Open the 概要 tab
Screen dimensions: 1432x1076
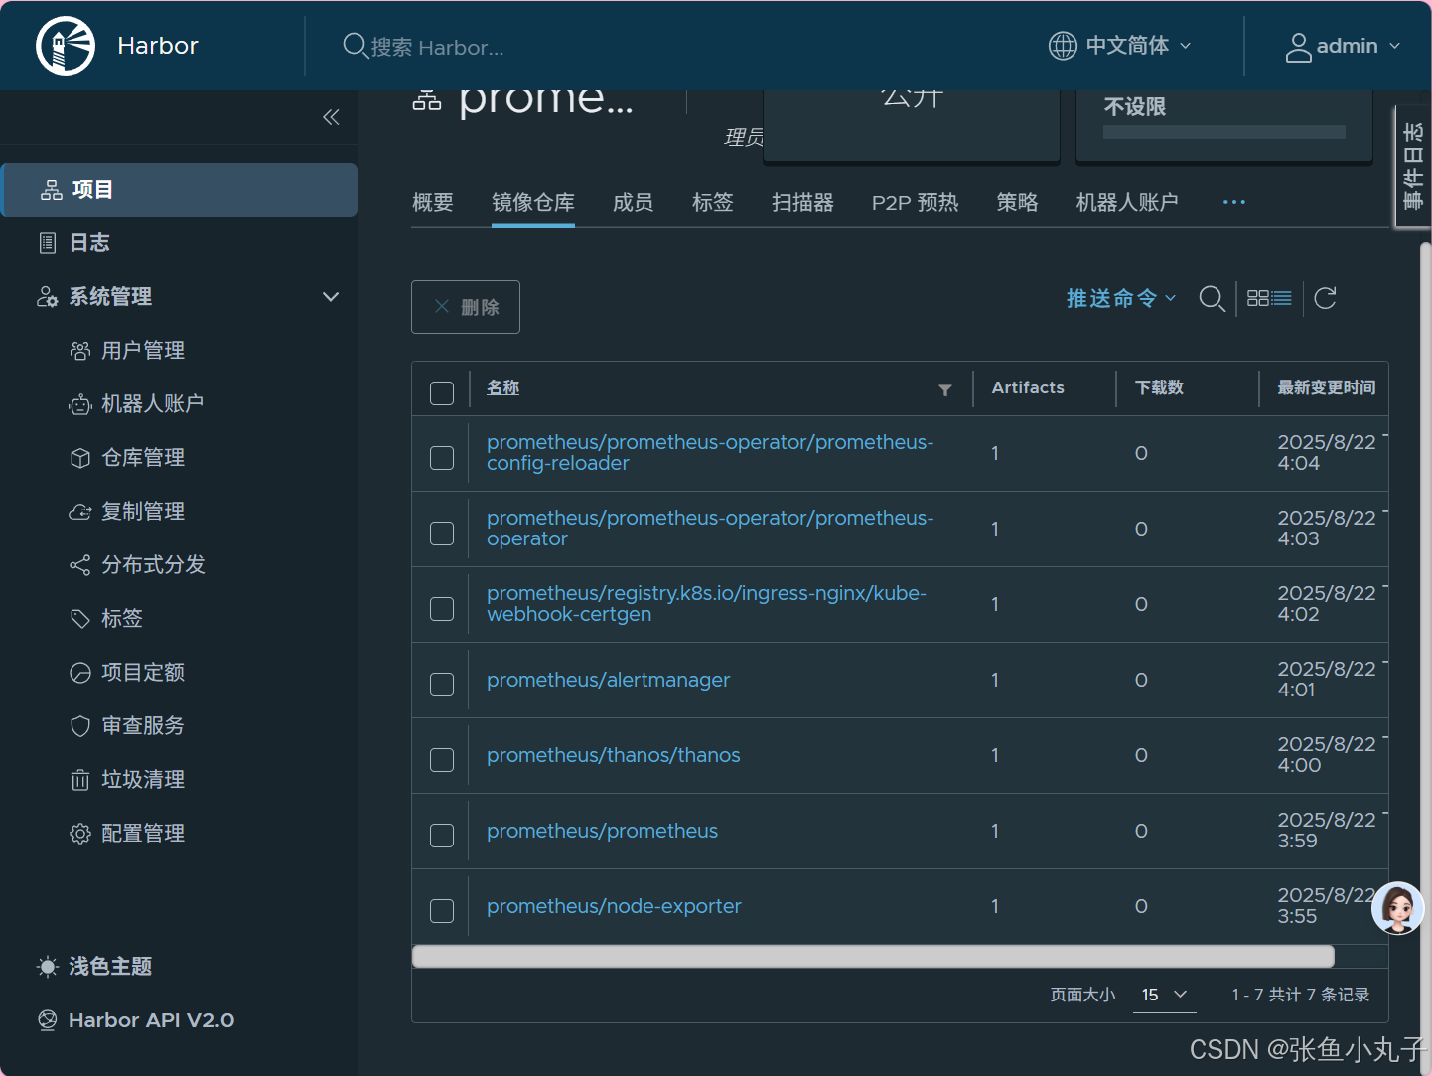pos(433,203)
